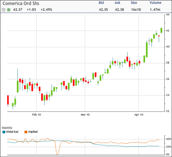Click the 40% volatility axis label
172x157 pixels.
pos(169,139)
